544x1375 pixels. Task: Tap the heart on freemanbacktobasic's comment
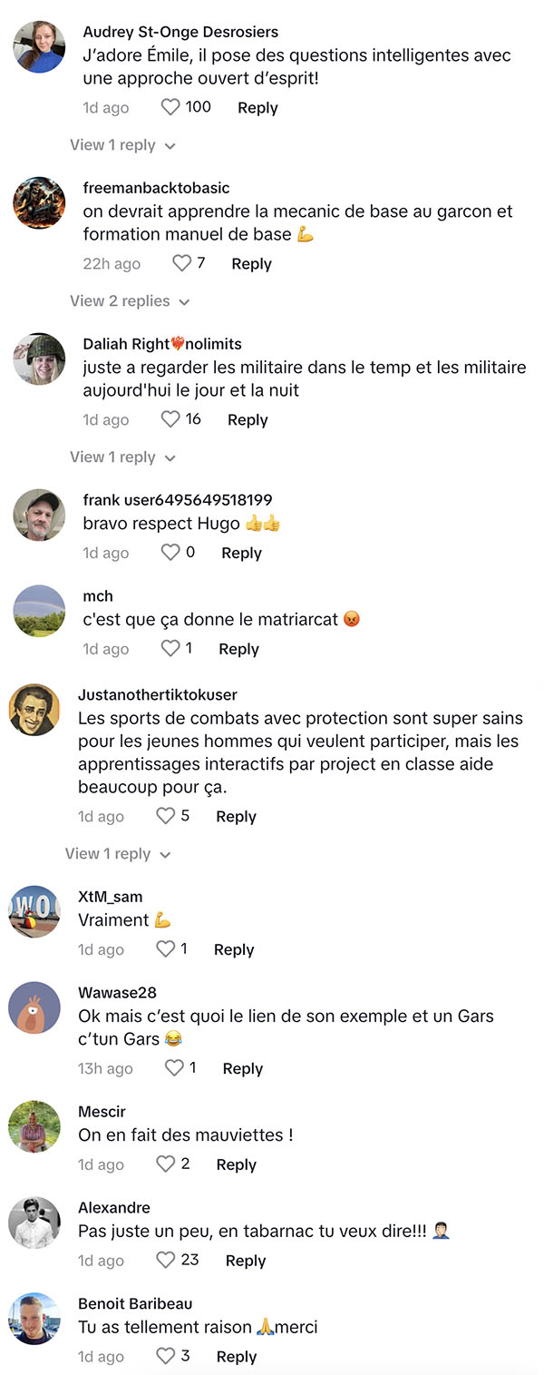182,263
